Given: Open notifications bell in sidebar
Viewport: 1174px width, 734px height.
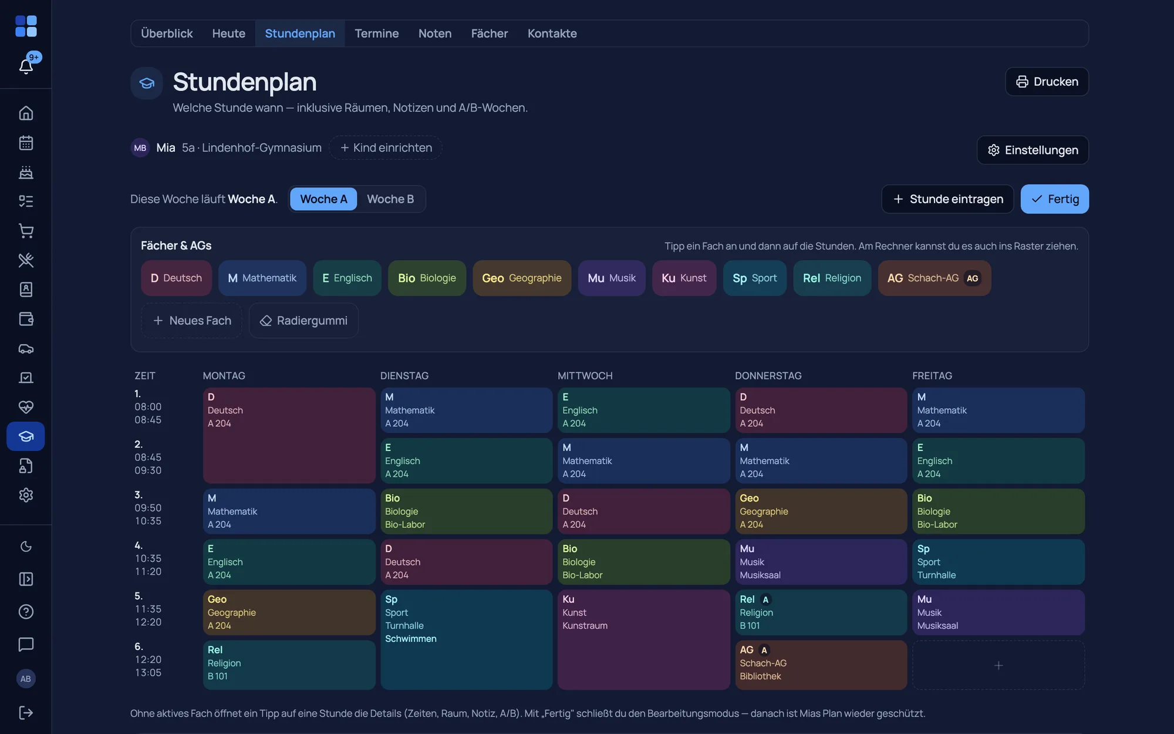Looking at the screenshot, I should (x=26, y=66).
